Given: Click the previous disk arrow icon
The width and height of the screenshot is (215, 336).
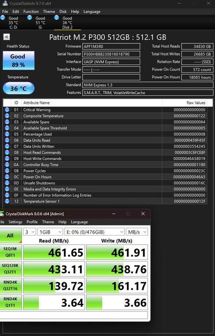Looking at the screenshot, I should click(7, 37).
